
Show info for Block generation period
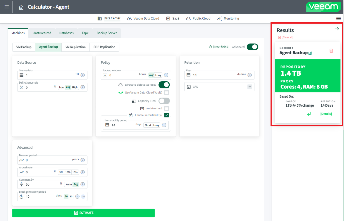click(77, 196)
